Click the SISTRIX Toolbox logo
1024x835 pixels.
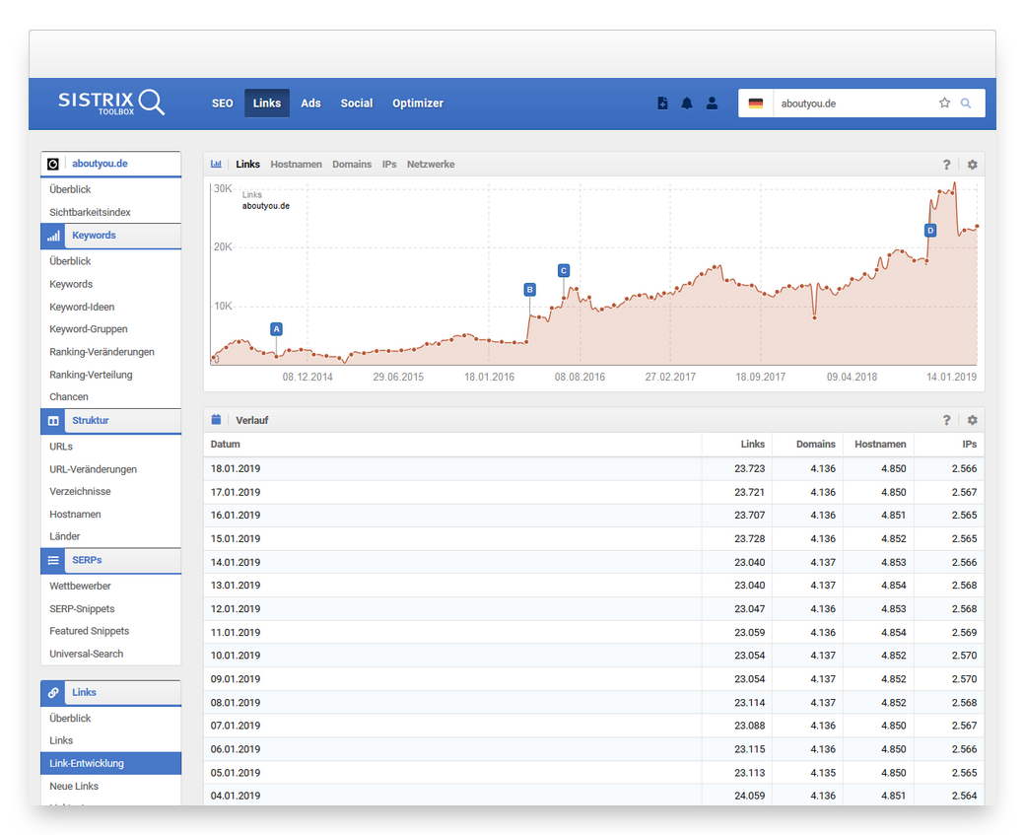coord(110,103)
